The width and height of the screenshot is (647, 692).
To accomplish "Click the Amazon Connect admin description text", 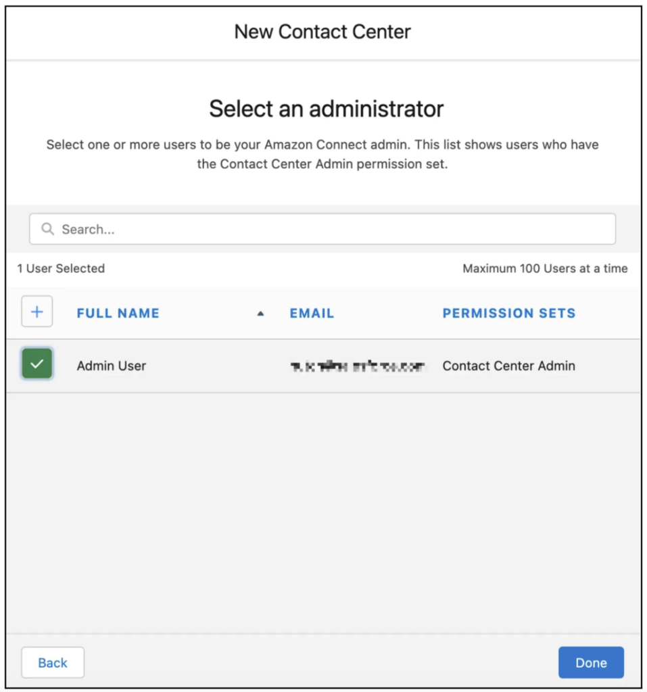I will [322, 154].
